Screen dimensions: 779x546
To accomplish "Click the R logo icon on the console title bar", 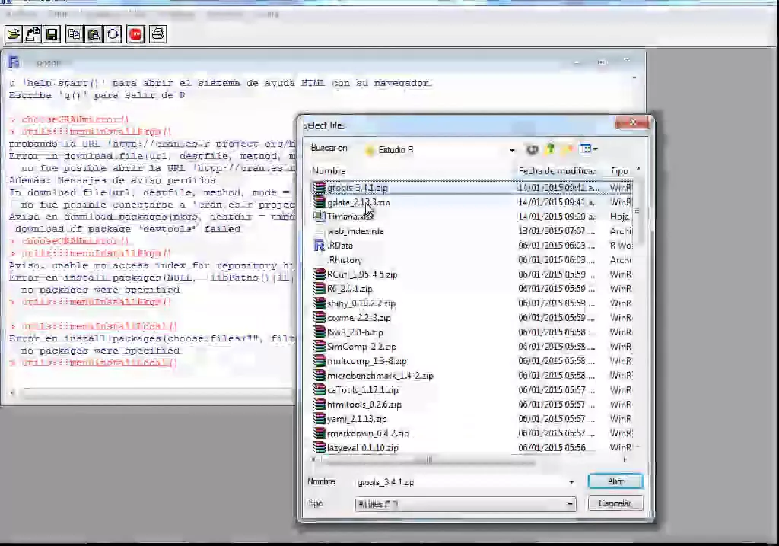I will click(x=14, y=62).
